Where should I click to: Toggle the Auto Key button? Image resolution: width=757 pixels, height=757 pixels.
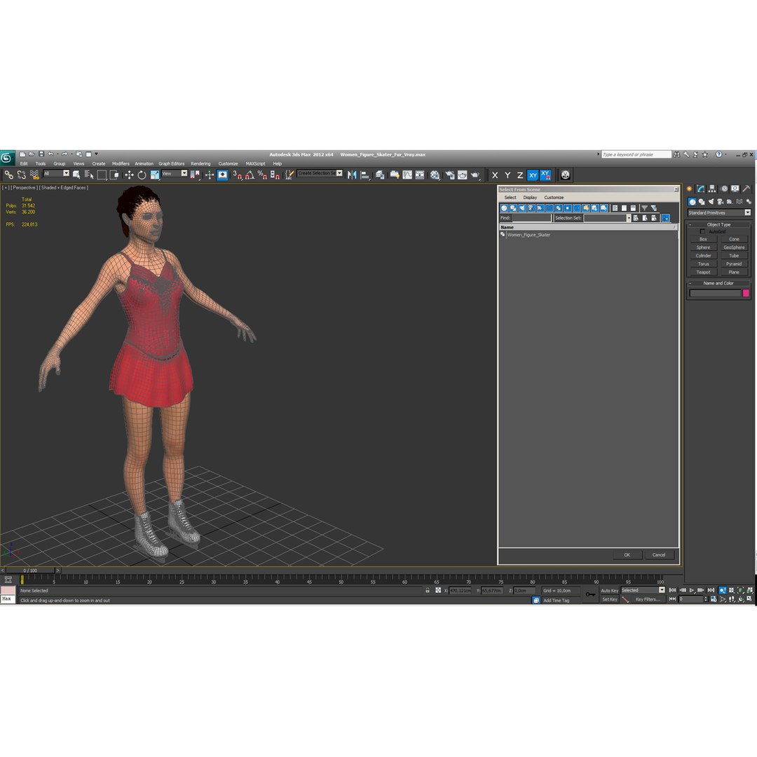pos(609,590)
